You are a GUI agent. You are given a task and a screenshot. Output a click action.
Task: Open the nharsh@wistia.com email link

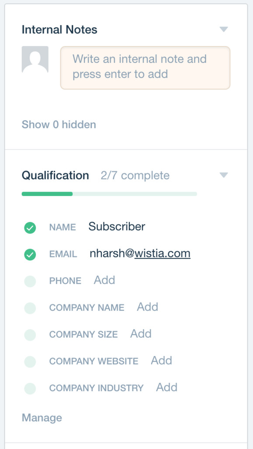(140, 253)
